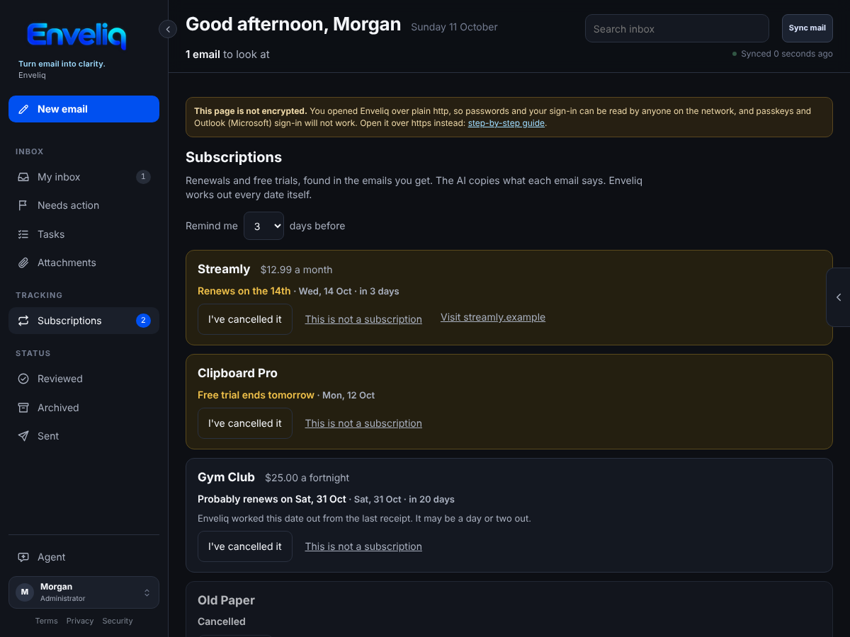This screenshot has width=850, height=637.
Task: Collapse the sidebar with the chevron button
Action: (x=168, y=29)
